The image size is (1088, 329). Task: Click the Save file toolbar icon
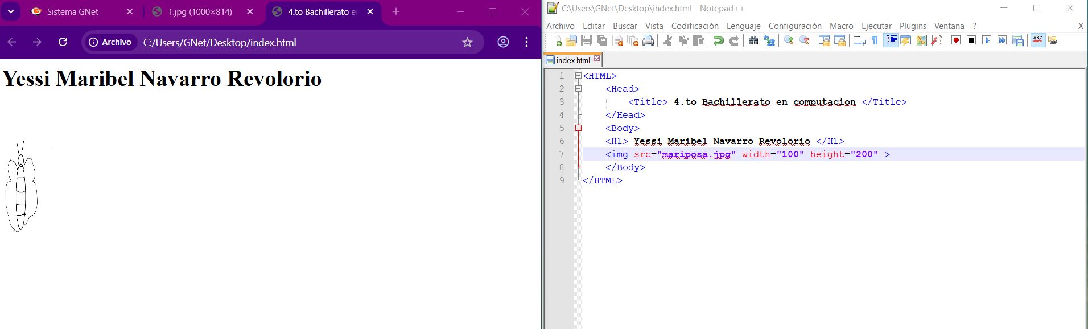pos(587,40)
